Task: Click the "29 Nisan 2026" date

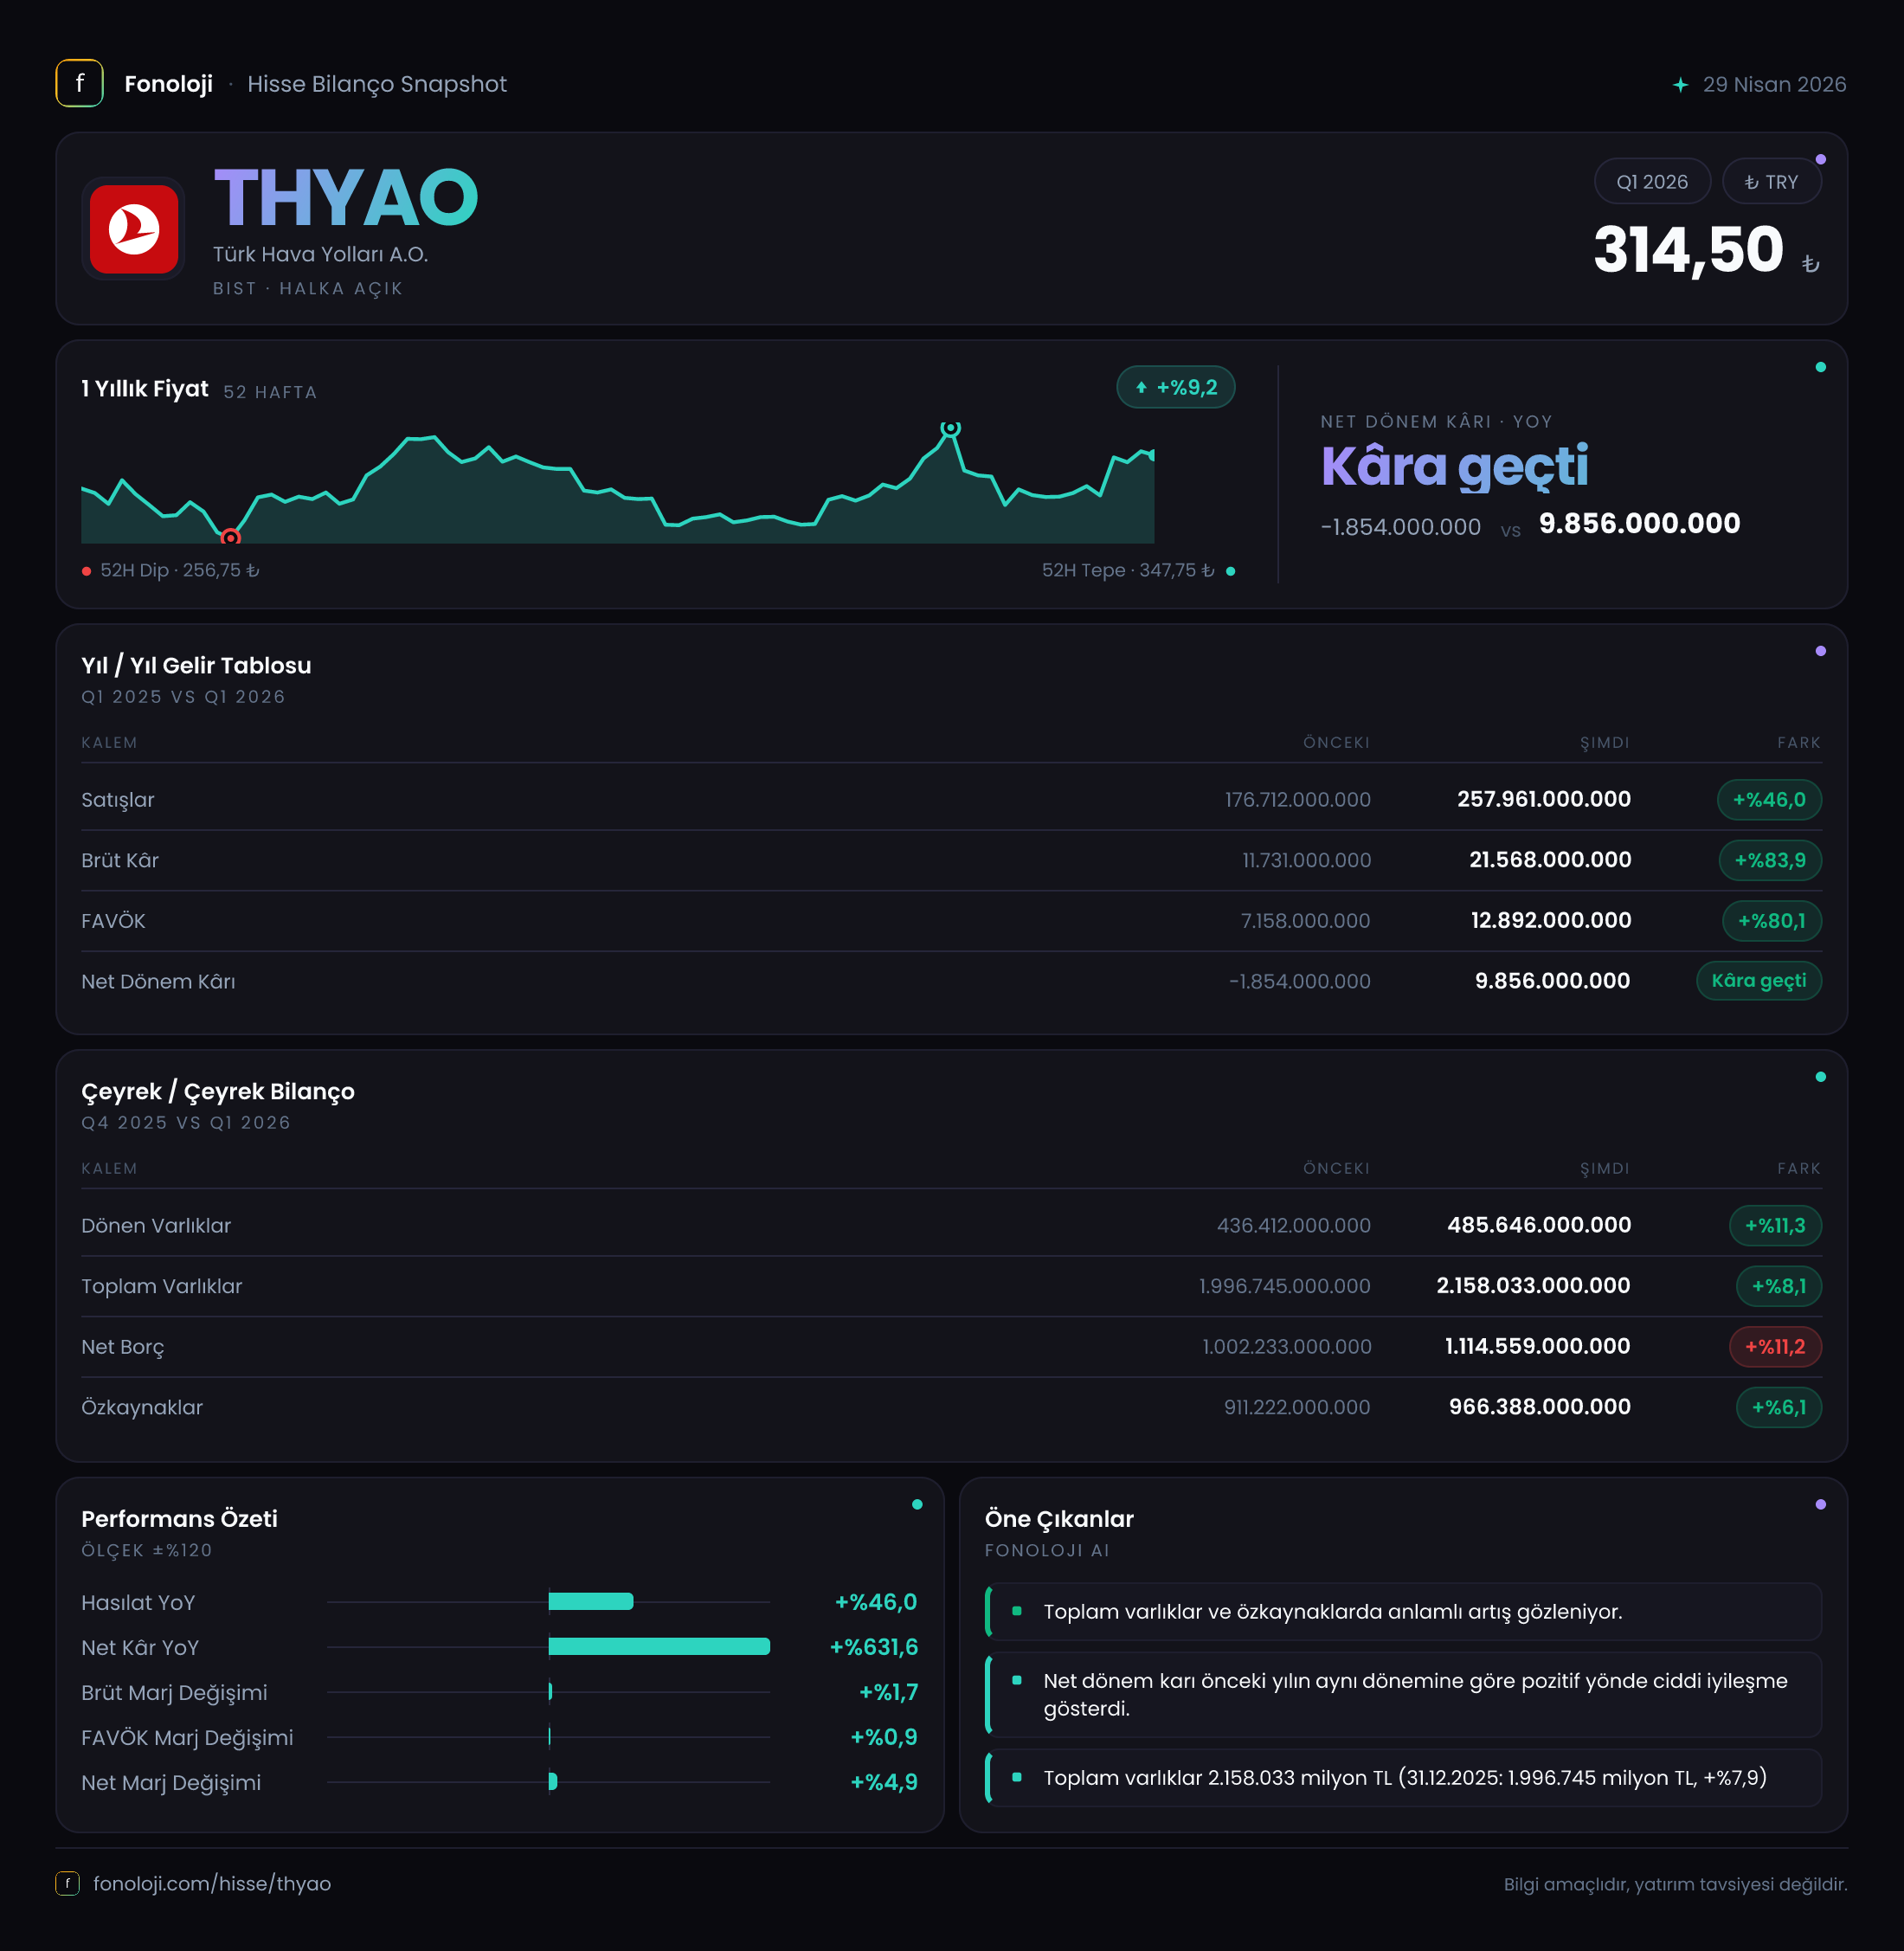Action: [1774, 84]
